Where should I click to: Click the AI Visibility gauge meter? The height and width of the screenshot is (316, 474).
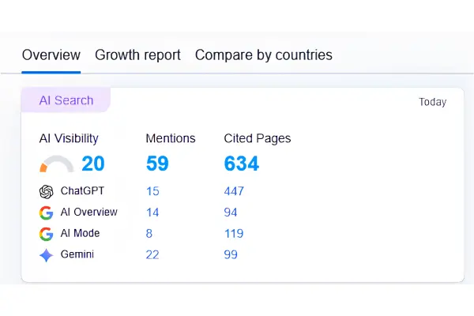point(56,164)
